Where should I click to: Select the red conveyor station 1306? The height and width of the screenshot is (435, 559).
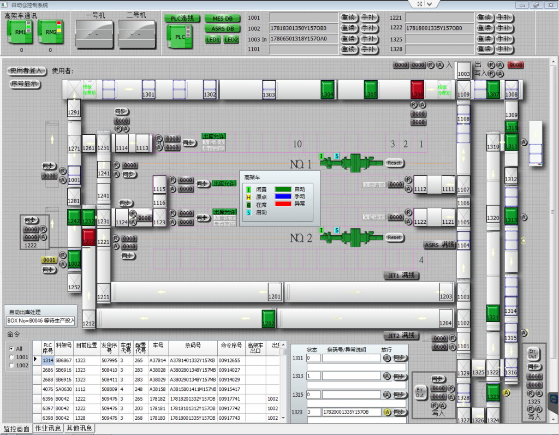pos(417,89)
